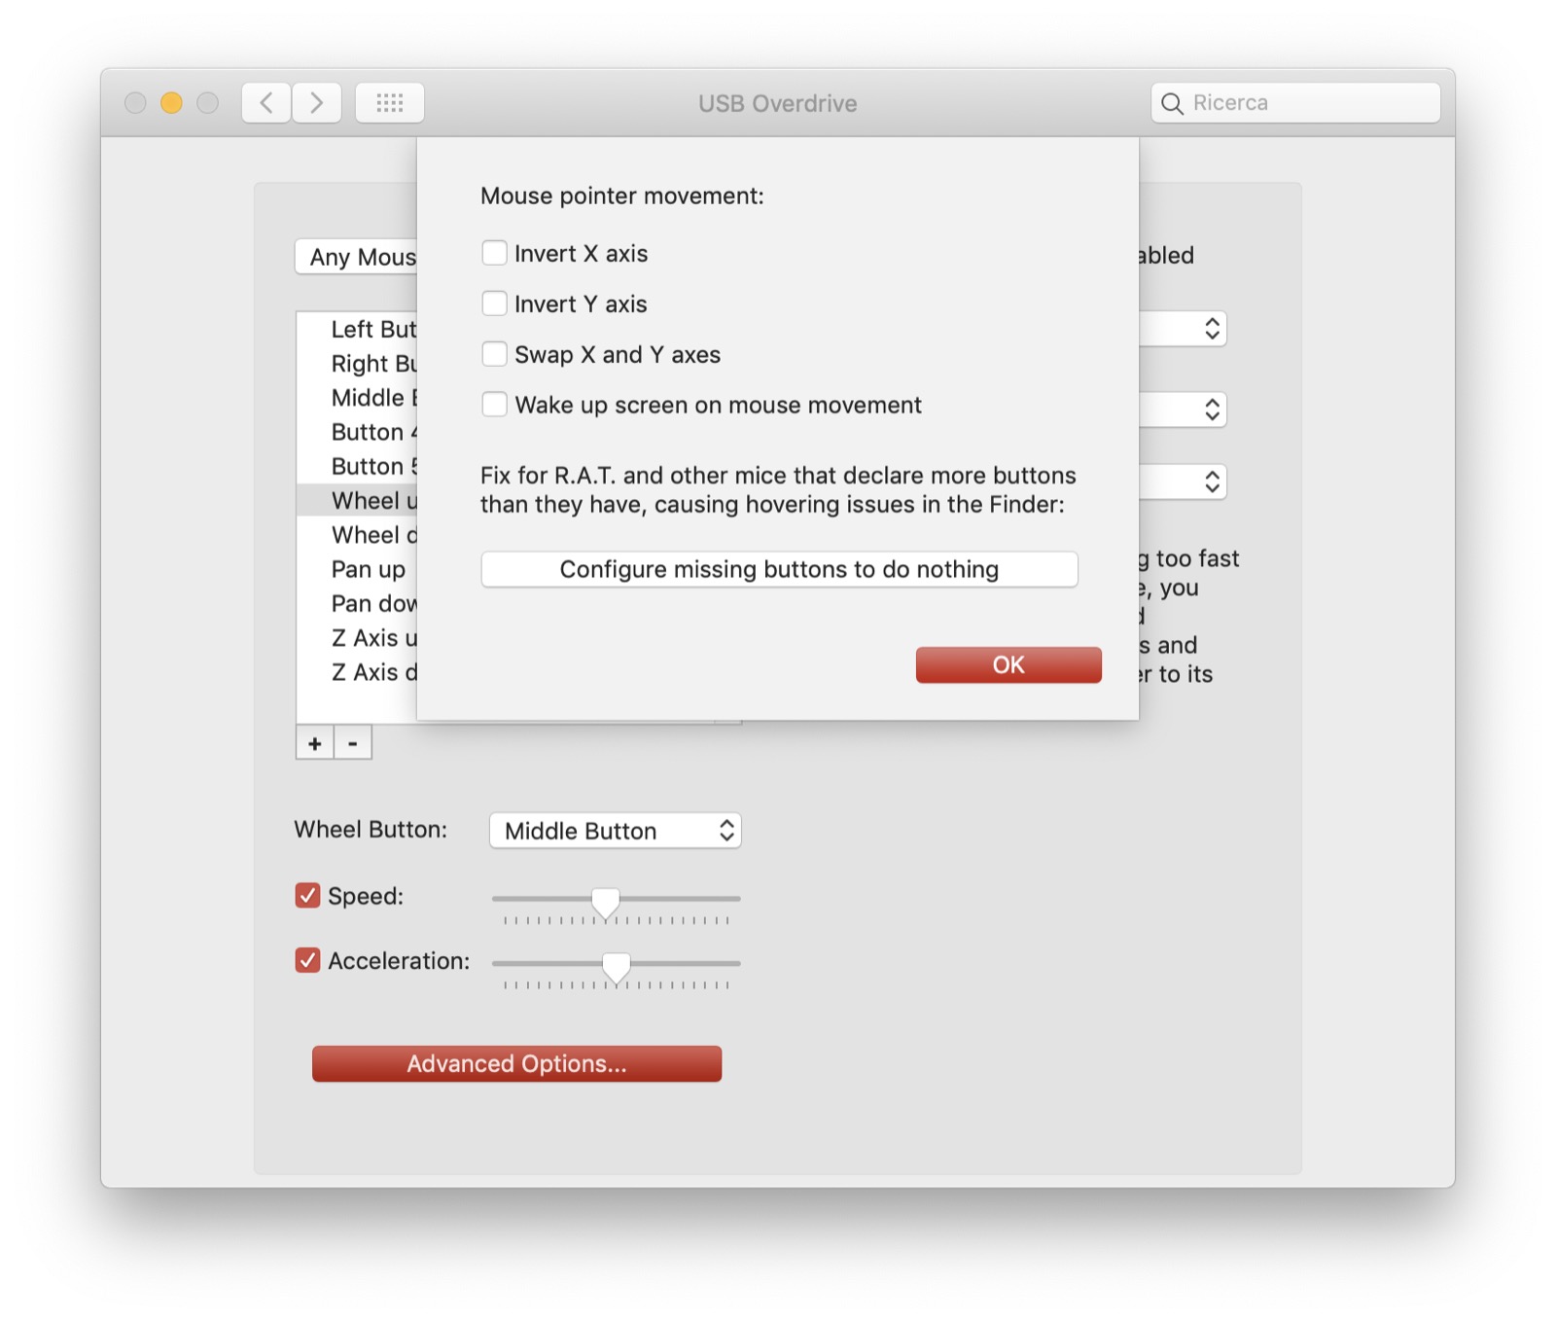Select Pan up in the button list

369,569
